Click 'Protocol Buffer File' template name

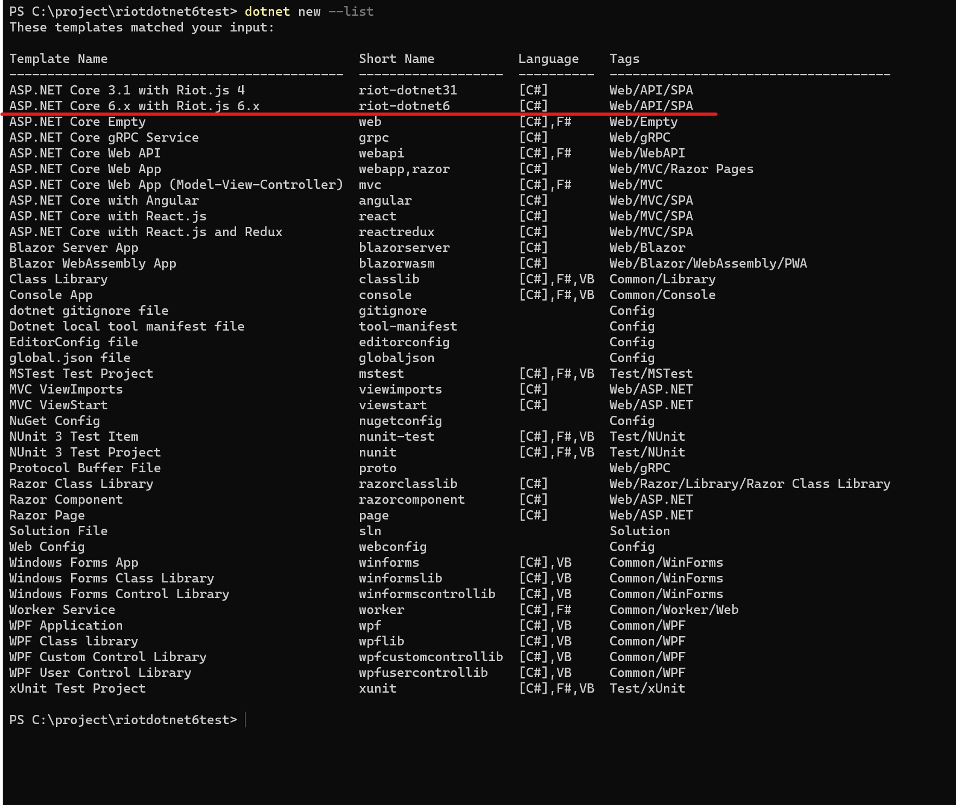pos(85,468)
